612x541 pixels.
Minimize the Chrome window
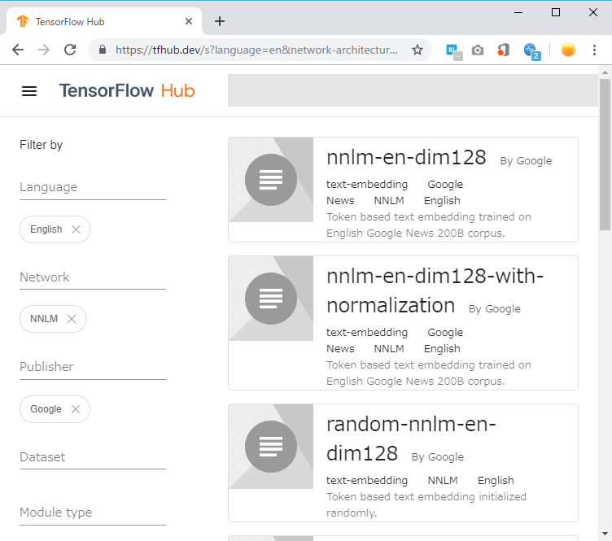coord(518,12)
